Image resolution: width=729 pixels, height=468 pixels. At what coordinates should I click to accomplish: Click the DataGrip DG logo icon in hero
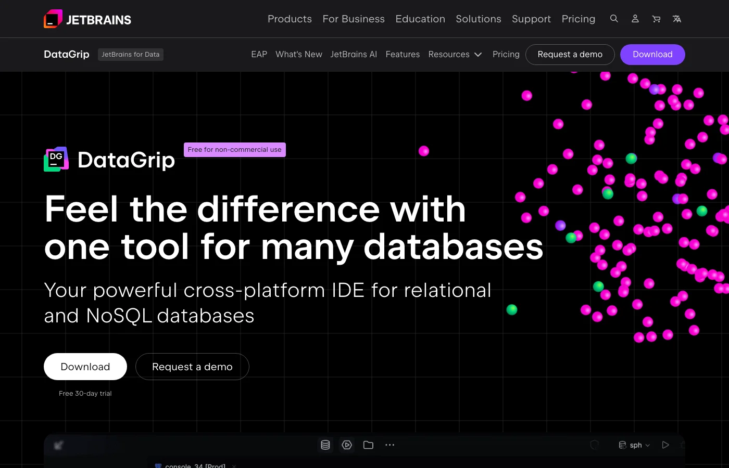click(x=56, y=159)
